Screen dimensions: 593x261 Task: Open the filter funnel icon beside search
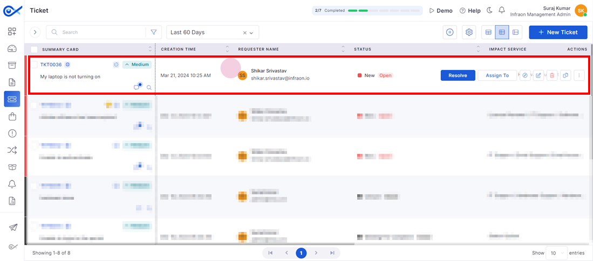pos(154,32)
